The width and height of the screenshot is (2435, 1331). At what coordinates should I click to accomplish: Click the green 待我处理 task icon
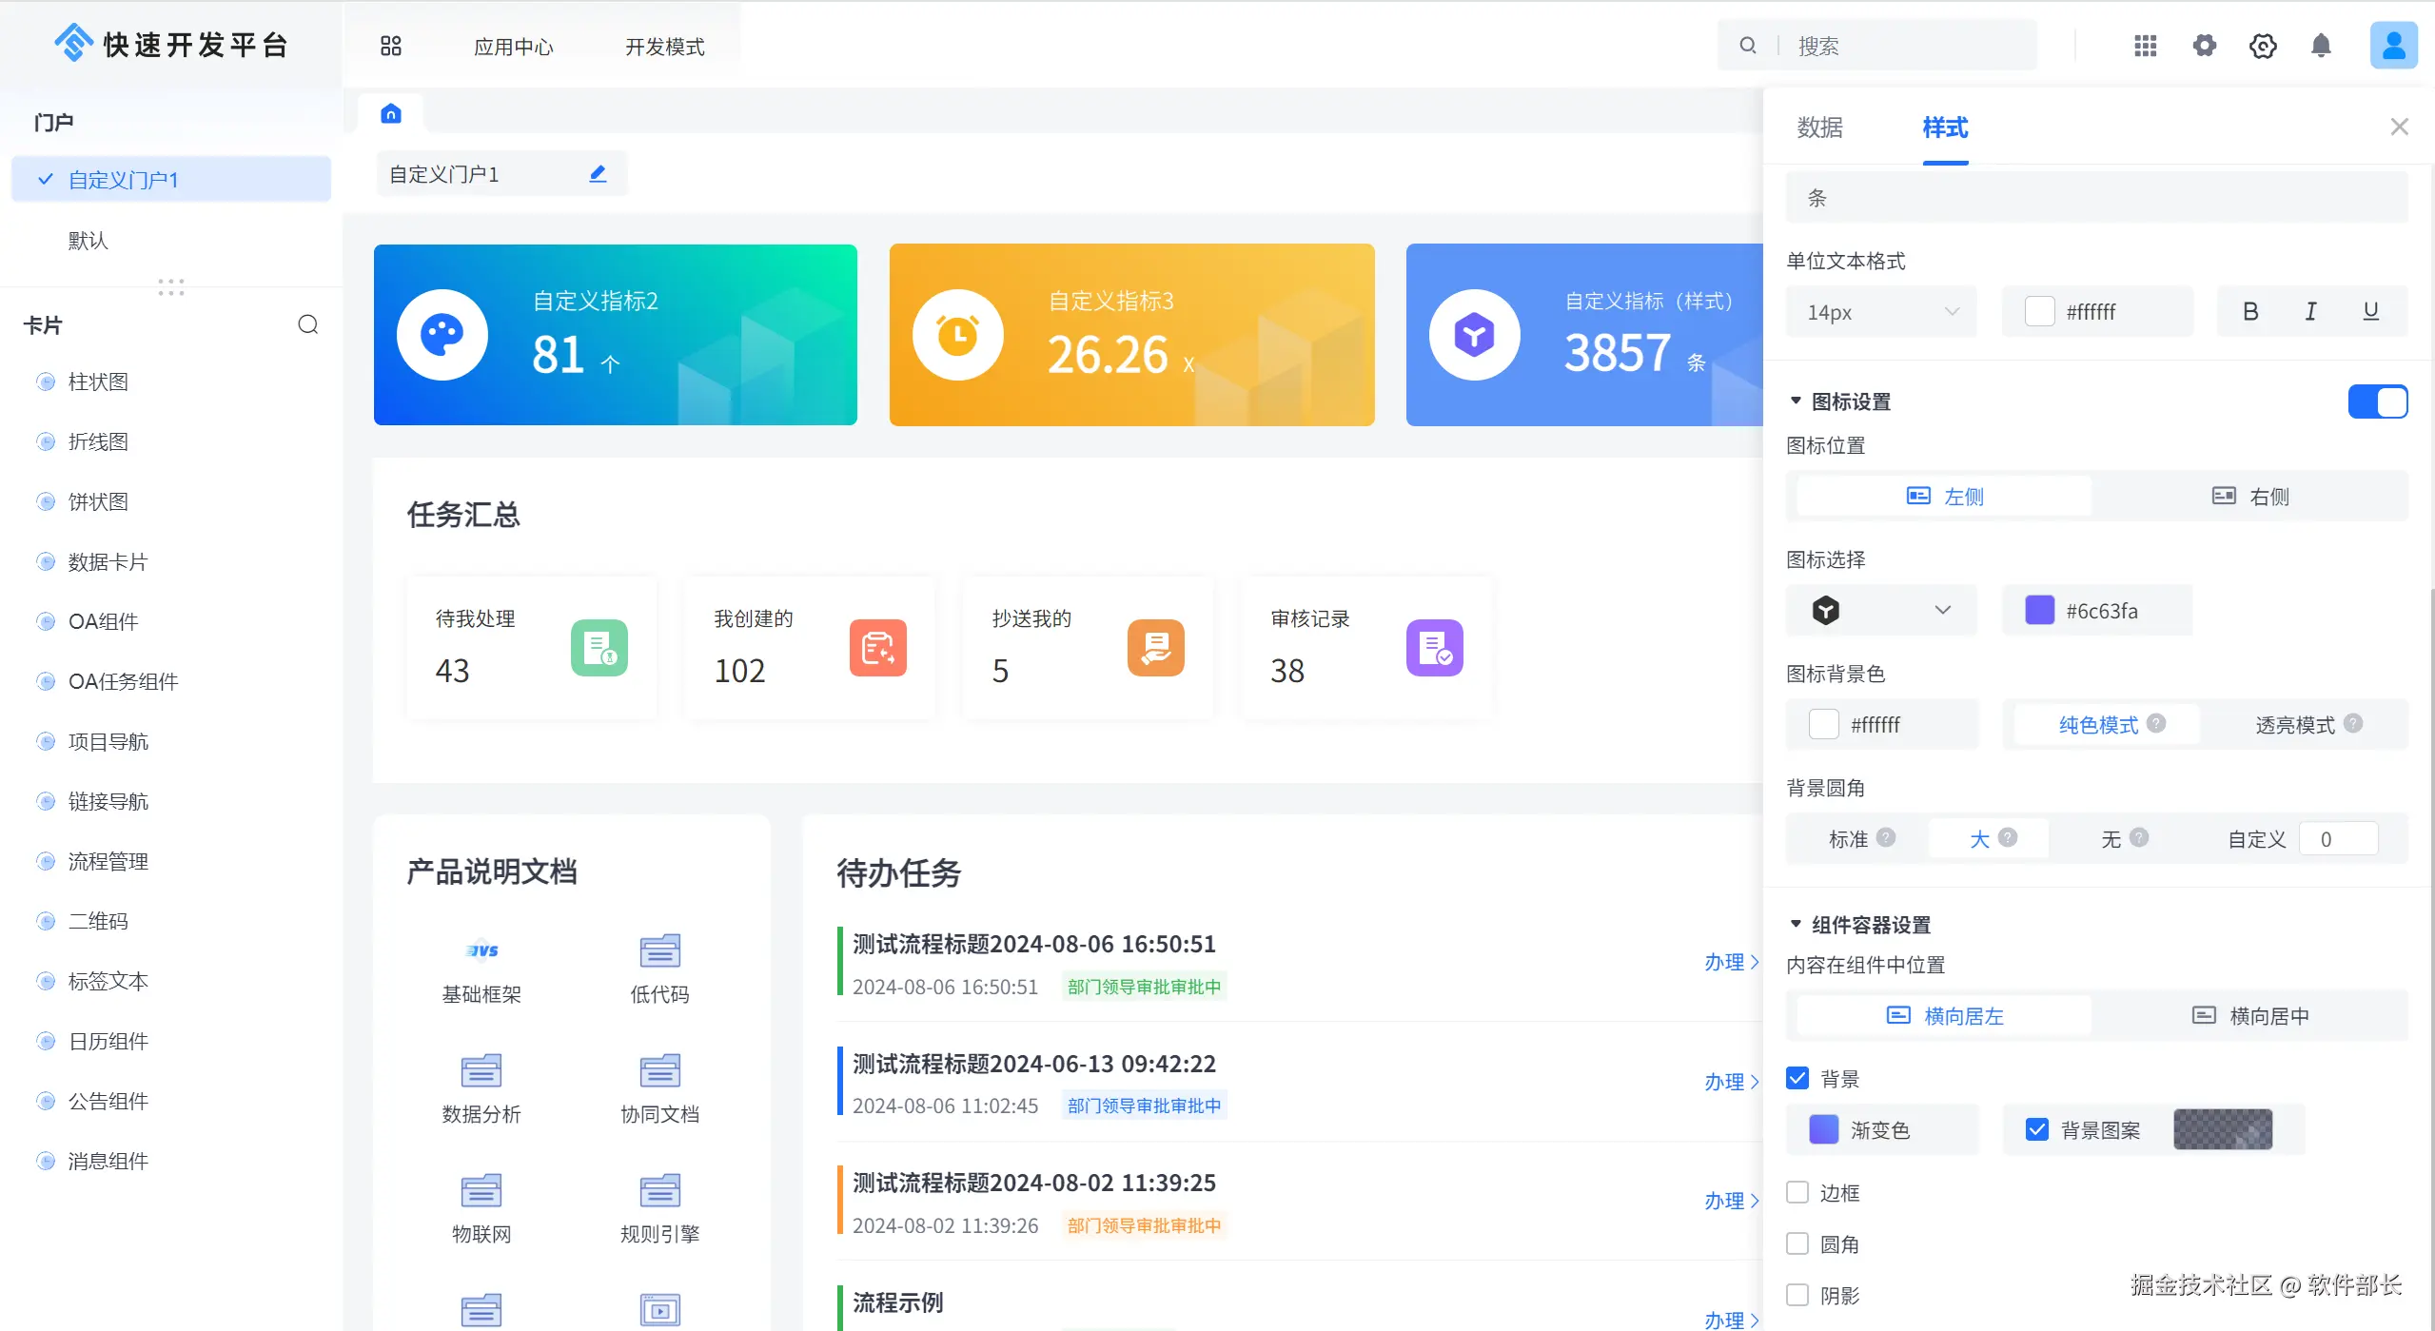tap(599, 648)
